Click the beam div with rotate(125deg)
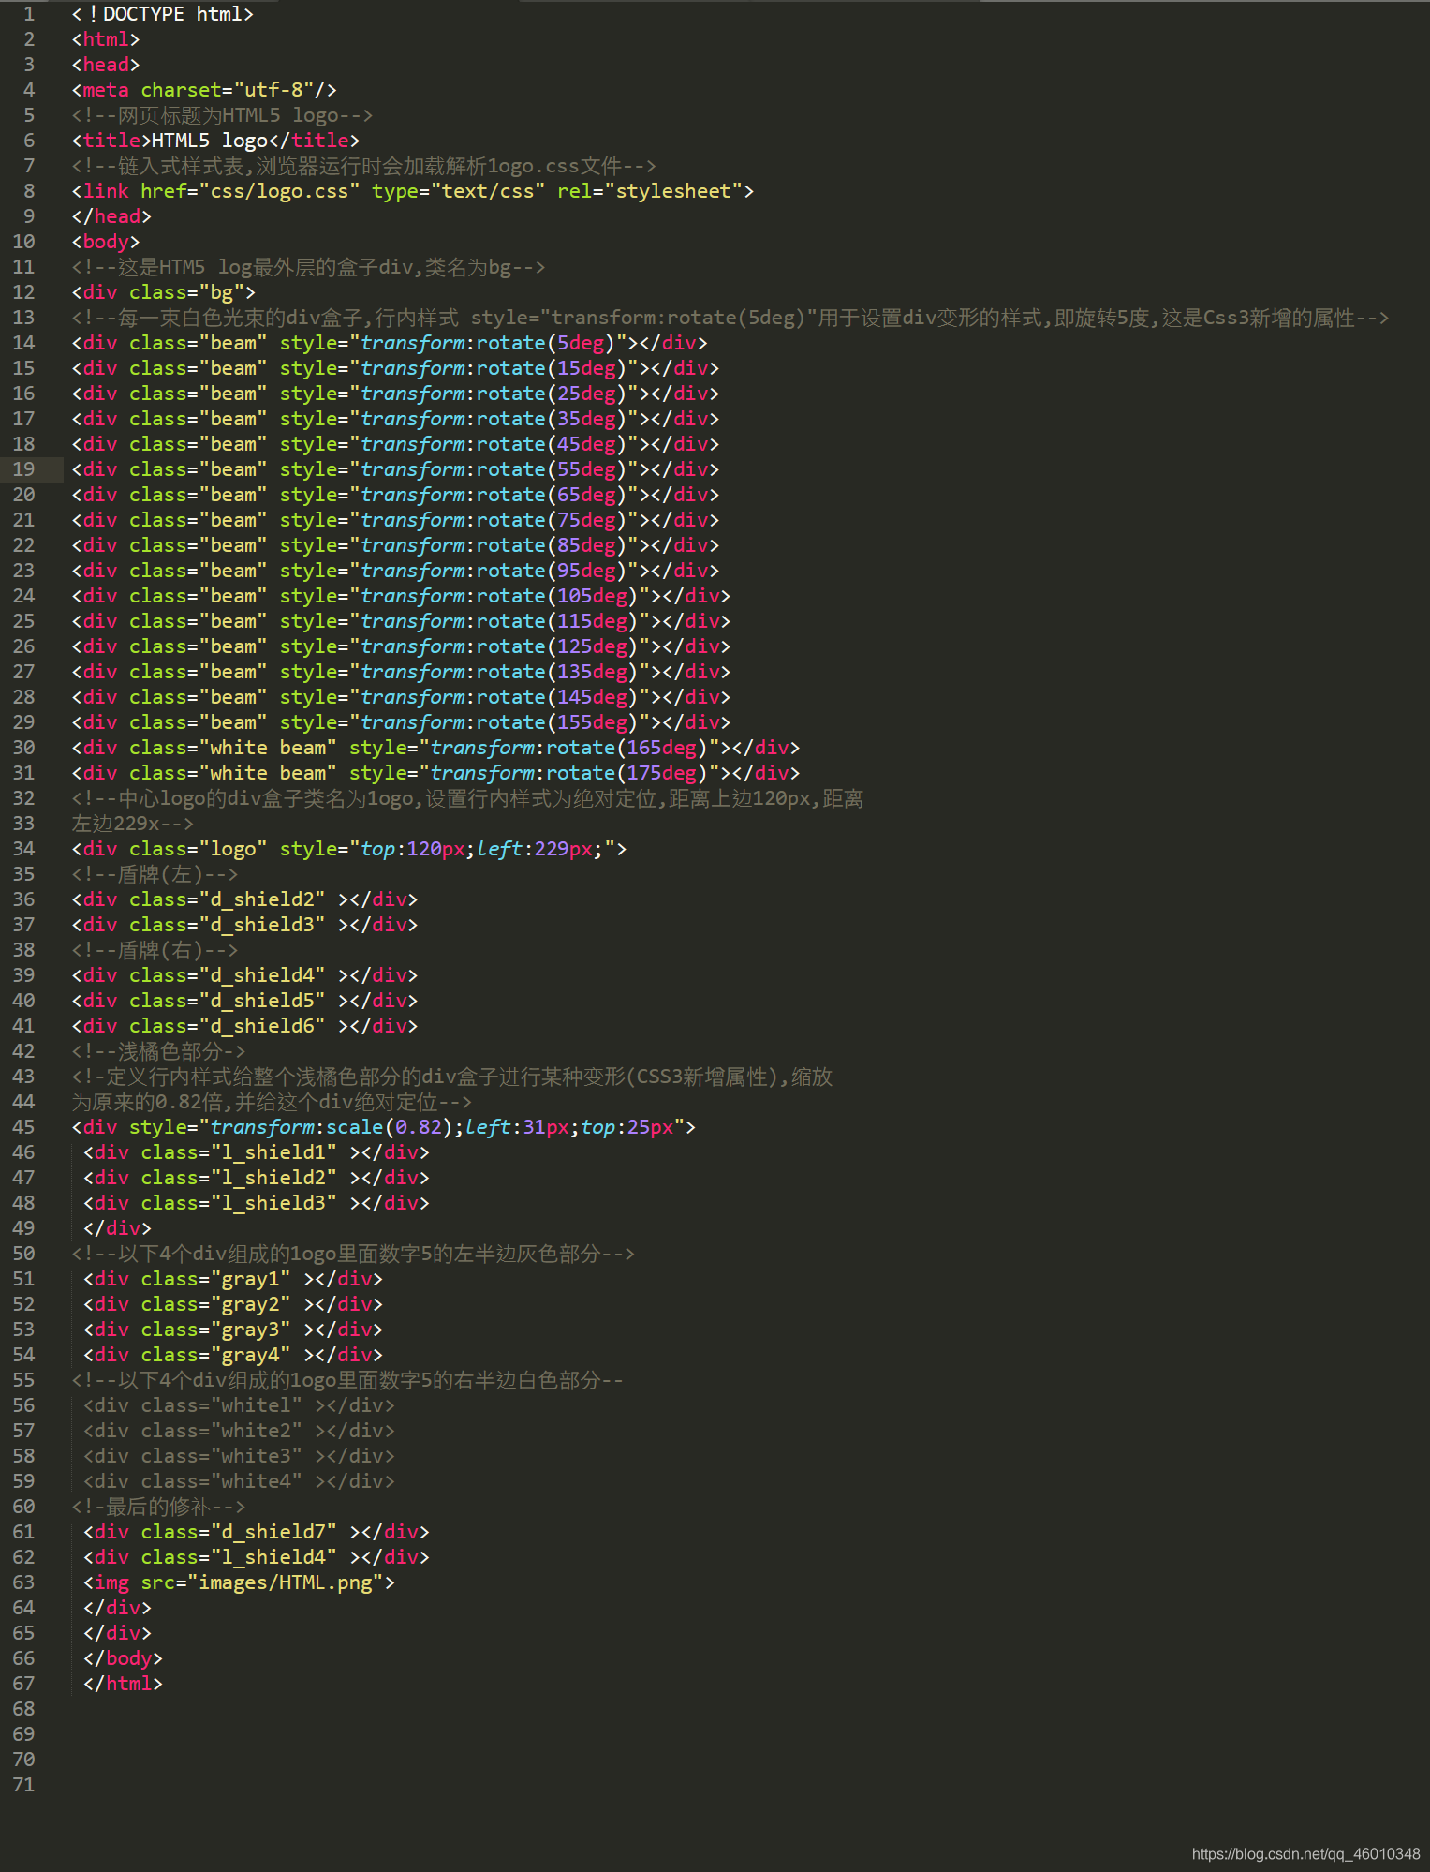Screen dimensions: 1430x1872 [401, 646]
